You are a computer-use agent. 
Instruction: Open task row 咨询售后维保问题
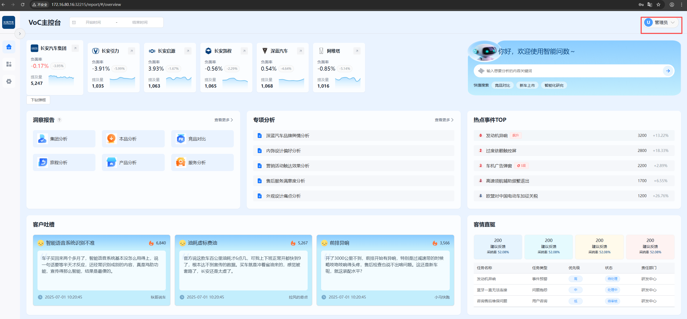tap(574, 301)
